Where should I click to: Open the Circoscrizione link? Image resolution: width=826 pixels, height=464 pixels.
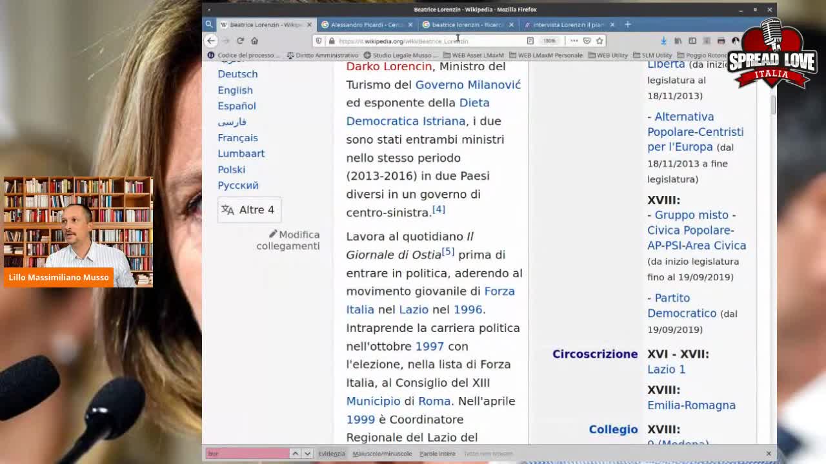click(595, 354)
